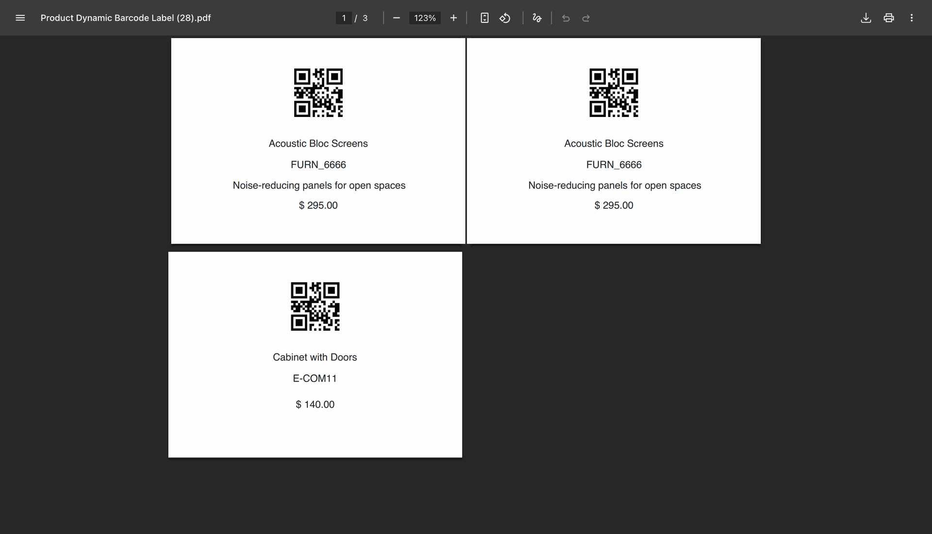Click the 123% zoom level field
The height and width of the screenshot is (534, 932).
425,18
